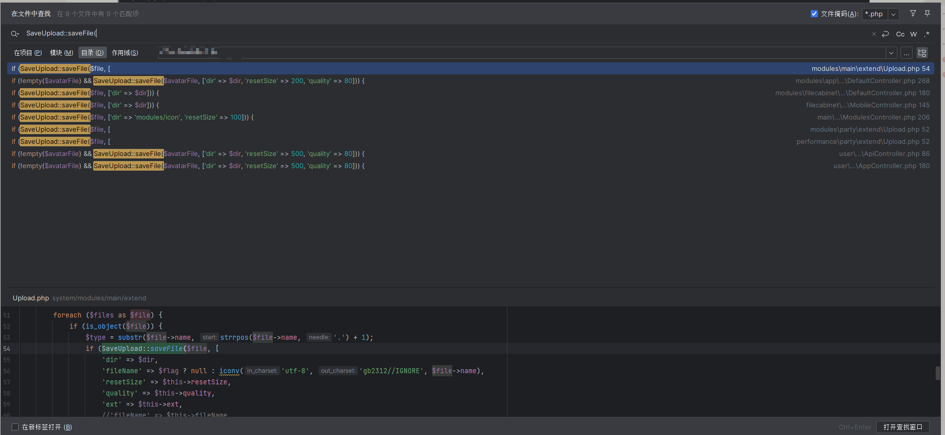Select result DefaultController.php 180
Viewport: 945px width, 435px height.
470,93
